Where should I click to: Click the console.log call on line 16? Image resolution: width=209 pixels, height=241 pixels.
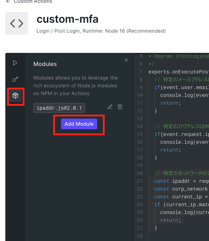(185, 142)
